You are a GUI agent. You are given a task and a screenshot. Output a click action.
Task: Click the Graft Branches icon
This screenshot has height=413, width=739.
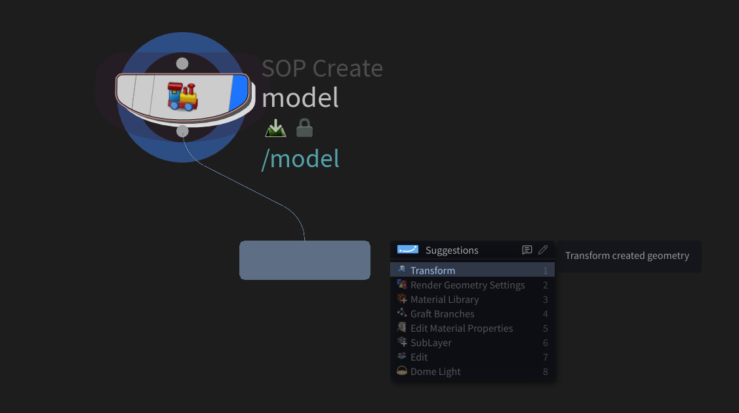pos(402,313)
